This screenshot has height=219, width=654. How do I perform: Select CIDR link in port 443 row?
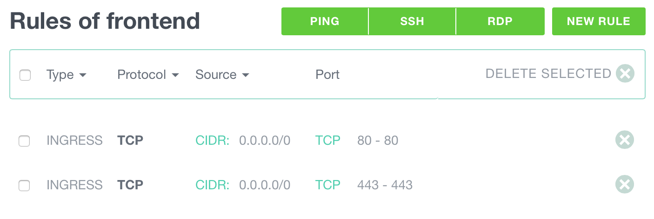(x=213, y=185)
